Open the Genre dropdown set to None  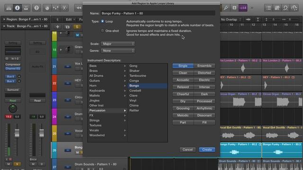pyautogui.click(x=118, y=51)
